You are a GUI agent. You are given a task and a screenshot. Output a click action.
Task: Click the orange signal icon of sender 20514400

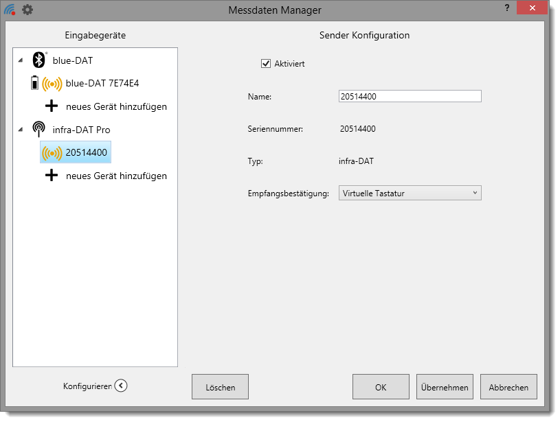52,153
